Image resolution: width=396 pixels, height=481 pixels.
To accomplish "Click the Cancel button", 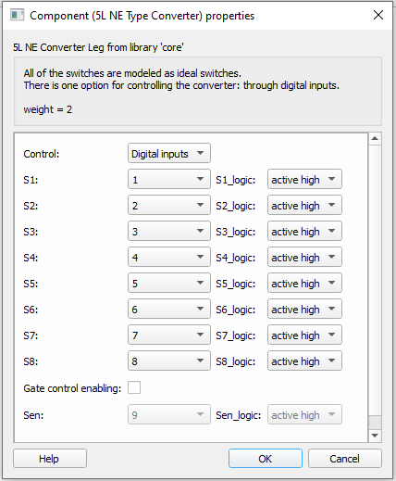I will pos(344,459).
